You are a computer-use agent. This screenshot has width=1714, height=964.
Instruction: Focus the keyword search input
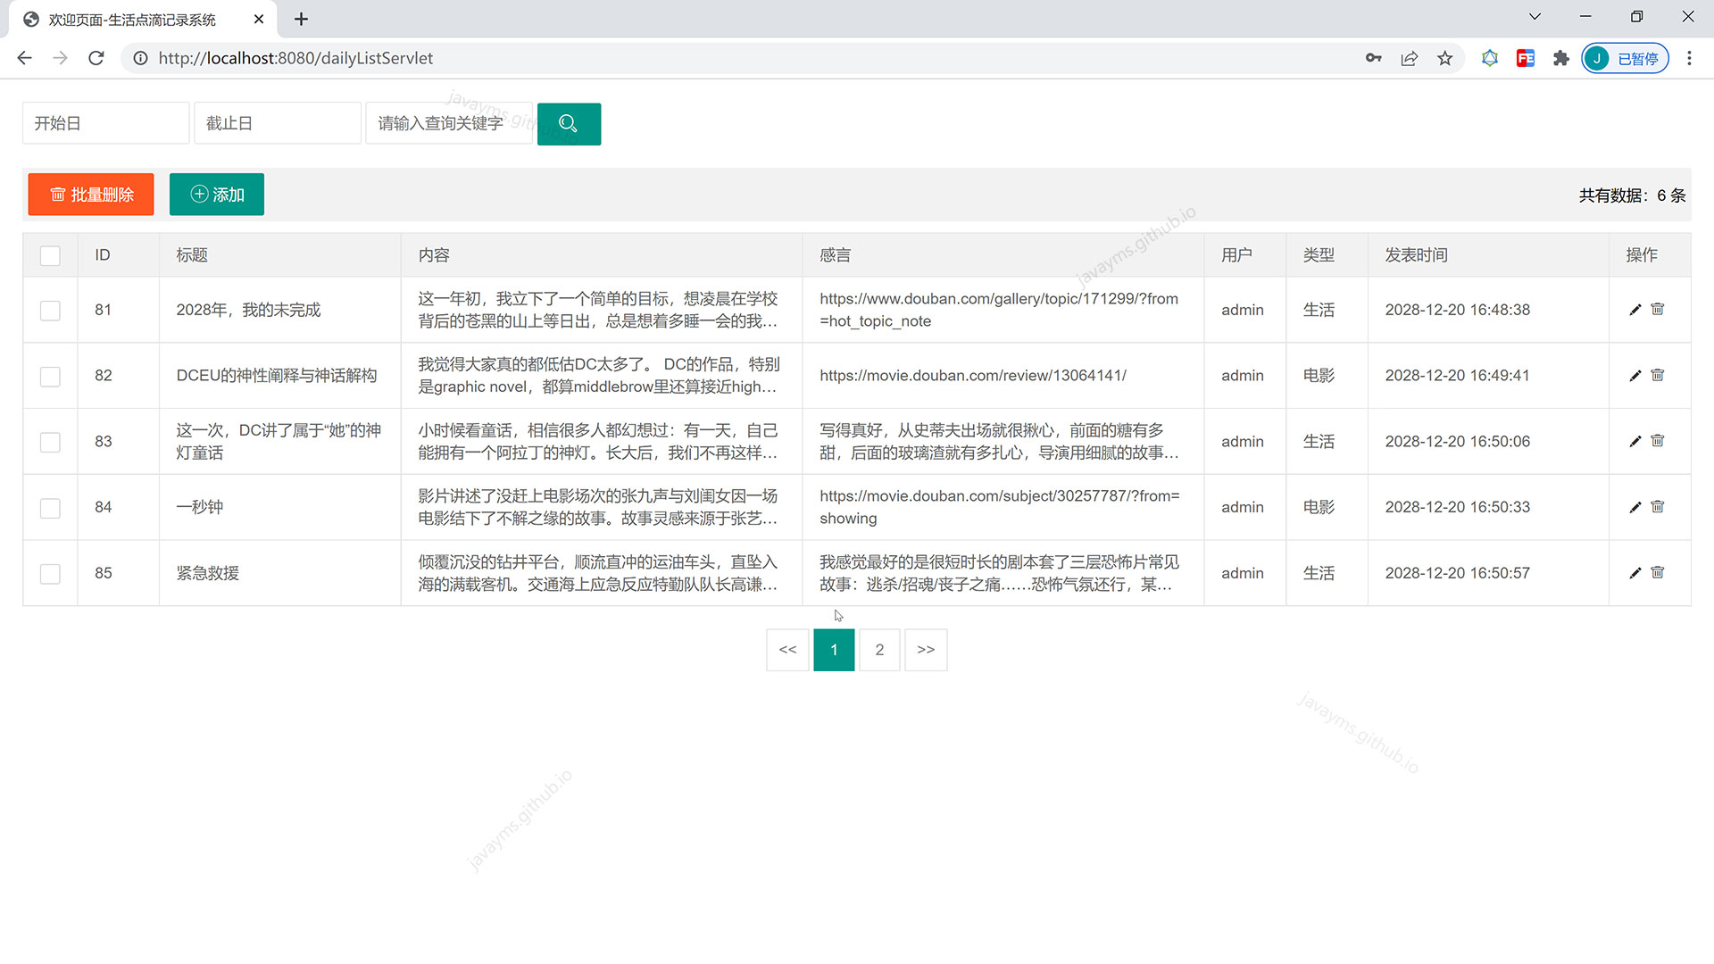point(448,124)
